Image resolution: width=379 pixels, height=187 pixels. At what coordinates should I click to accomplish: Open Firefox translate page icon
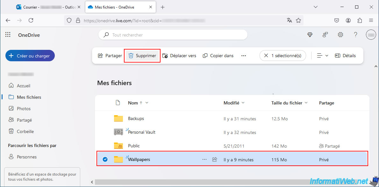289,21
